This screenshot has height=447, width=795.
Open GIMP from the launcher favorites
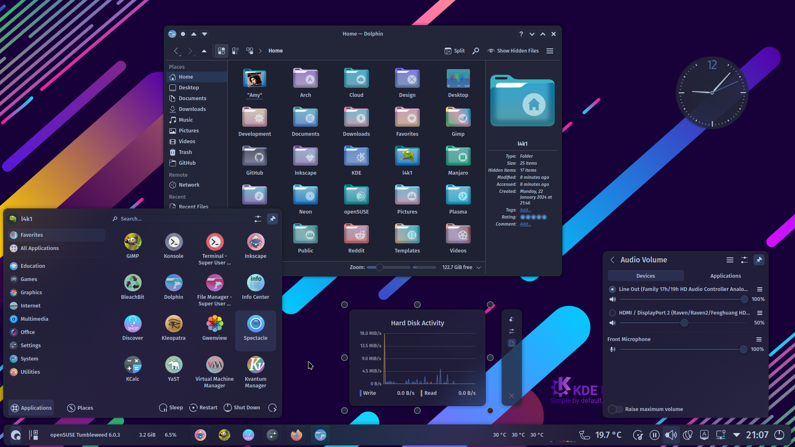click(132, 246)
